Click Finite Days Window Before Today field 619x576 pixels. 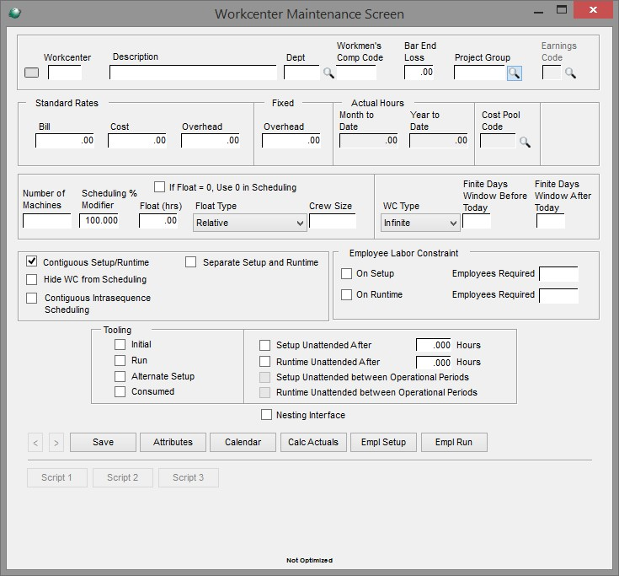tap(477, 221)
